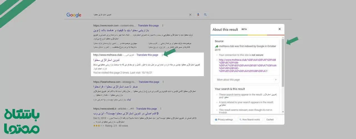356x139 pixels.
Task: Close the About this result panel
Action: 280,29
